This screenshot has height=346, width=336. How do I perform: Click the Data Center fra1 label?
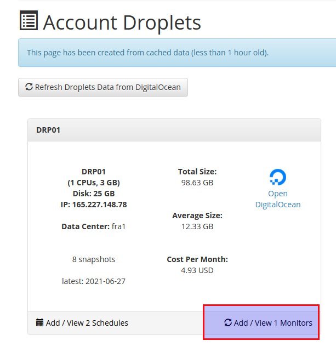tap(94, 226)
